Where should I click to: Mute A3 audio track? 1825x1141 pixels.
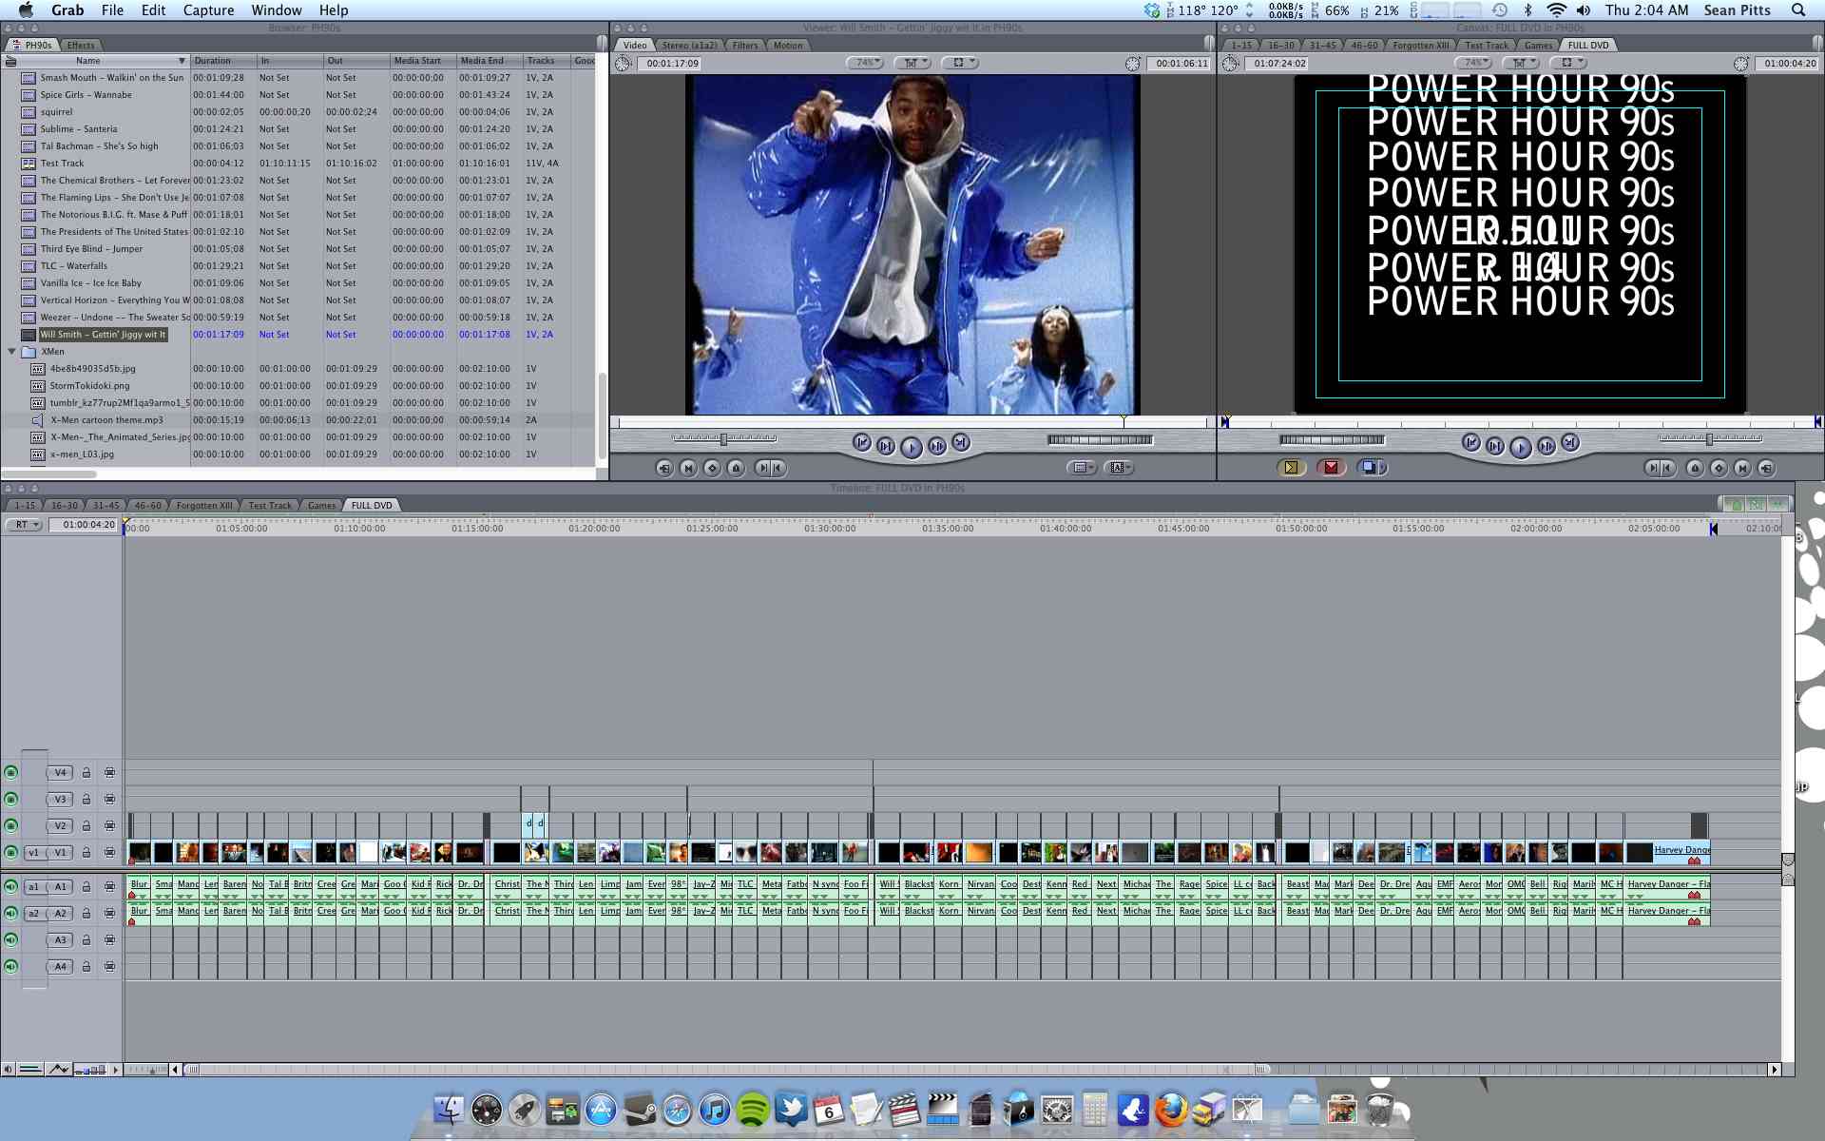pyautogui.click(x=10, y=940)
